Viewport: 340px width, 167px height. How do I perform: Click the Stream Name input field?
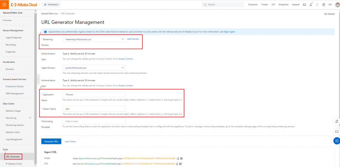pyautogui.click(x=94, y=109)
